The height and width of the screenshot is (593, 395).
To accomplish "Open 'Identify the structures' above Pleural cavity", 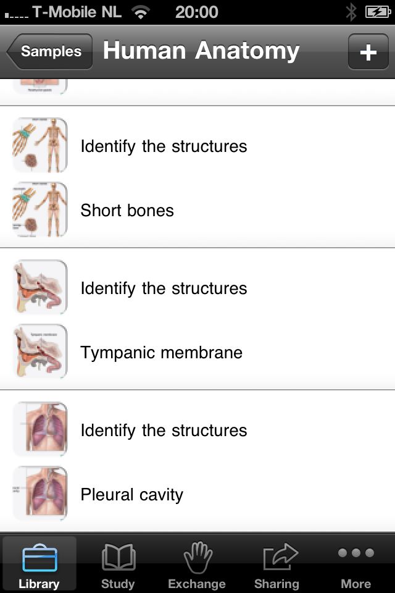I will click(x=164, y=431).
